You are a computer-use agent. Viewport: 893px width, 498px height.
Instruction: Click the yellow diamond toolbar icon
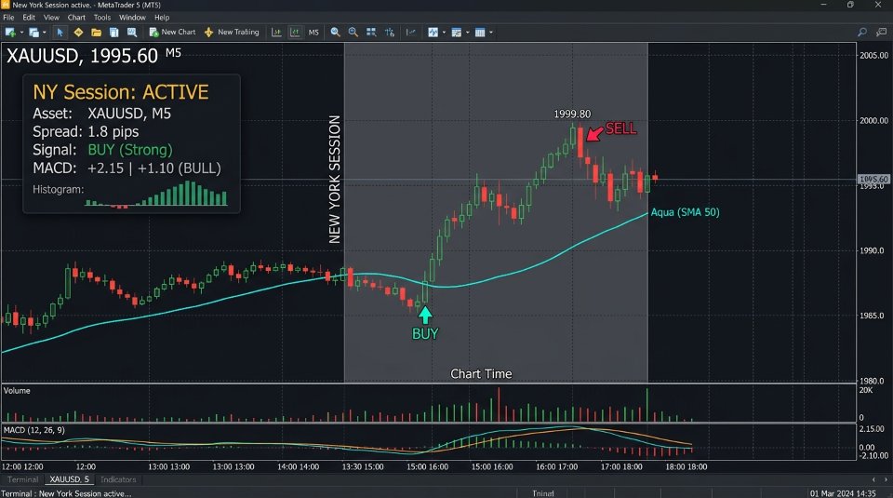tap(78, 33)
